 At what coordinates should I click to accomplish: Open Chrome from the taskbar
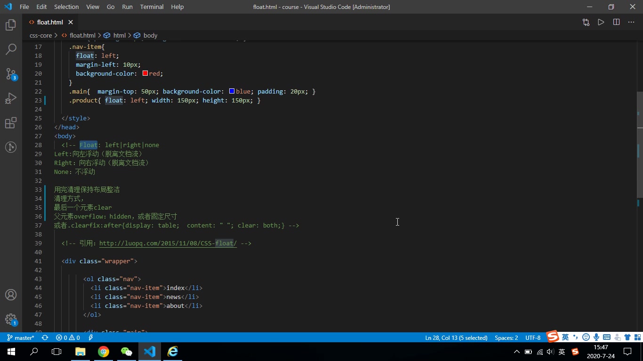(x=104, y=352)
